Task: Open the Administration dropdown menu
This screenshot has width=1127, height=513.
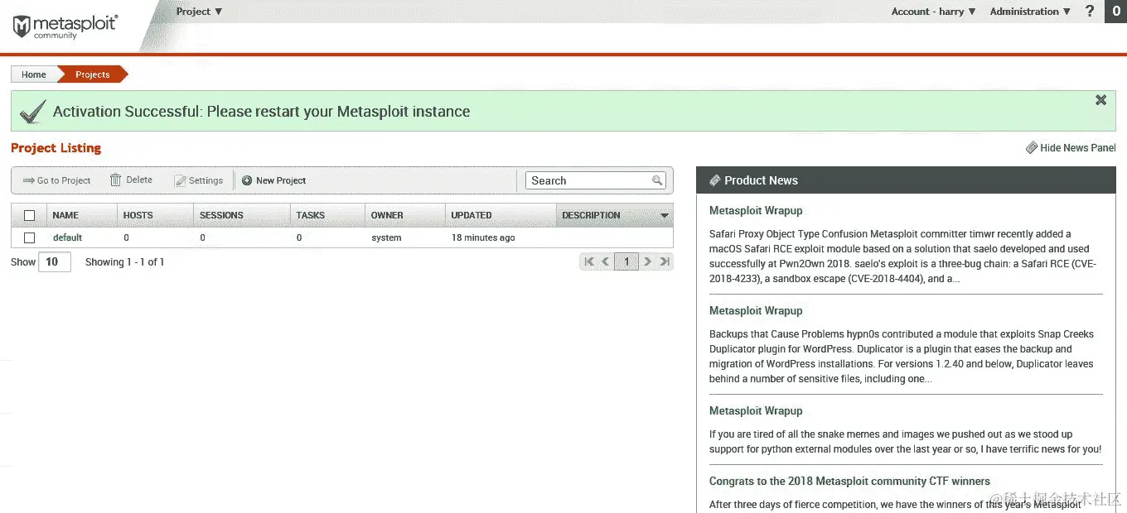Action: [x=1030, y=12]
